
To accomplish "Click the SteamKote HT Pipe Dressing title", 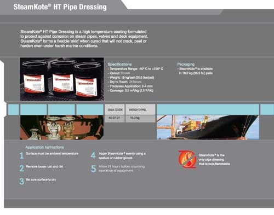I will 60,7.
